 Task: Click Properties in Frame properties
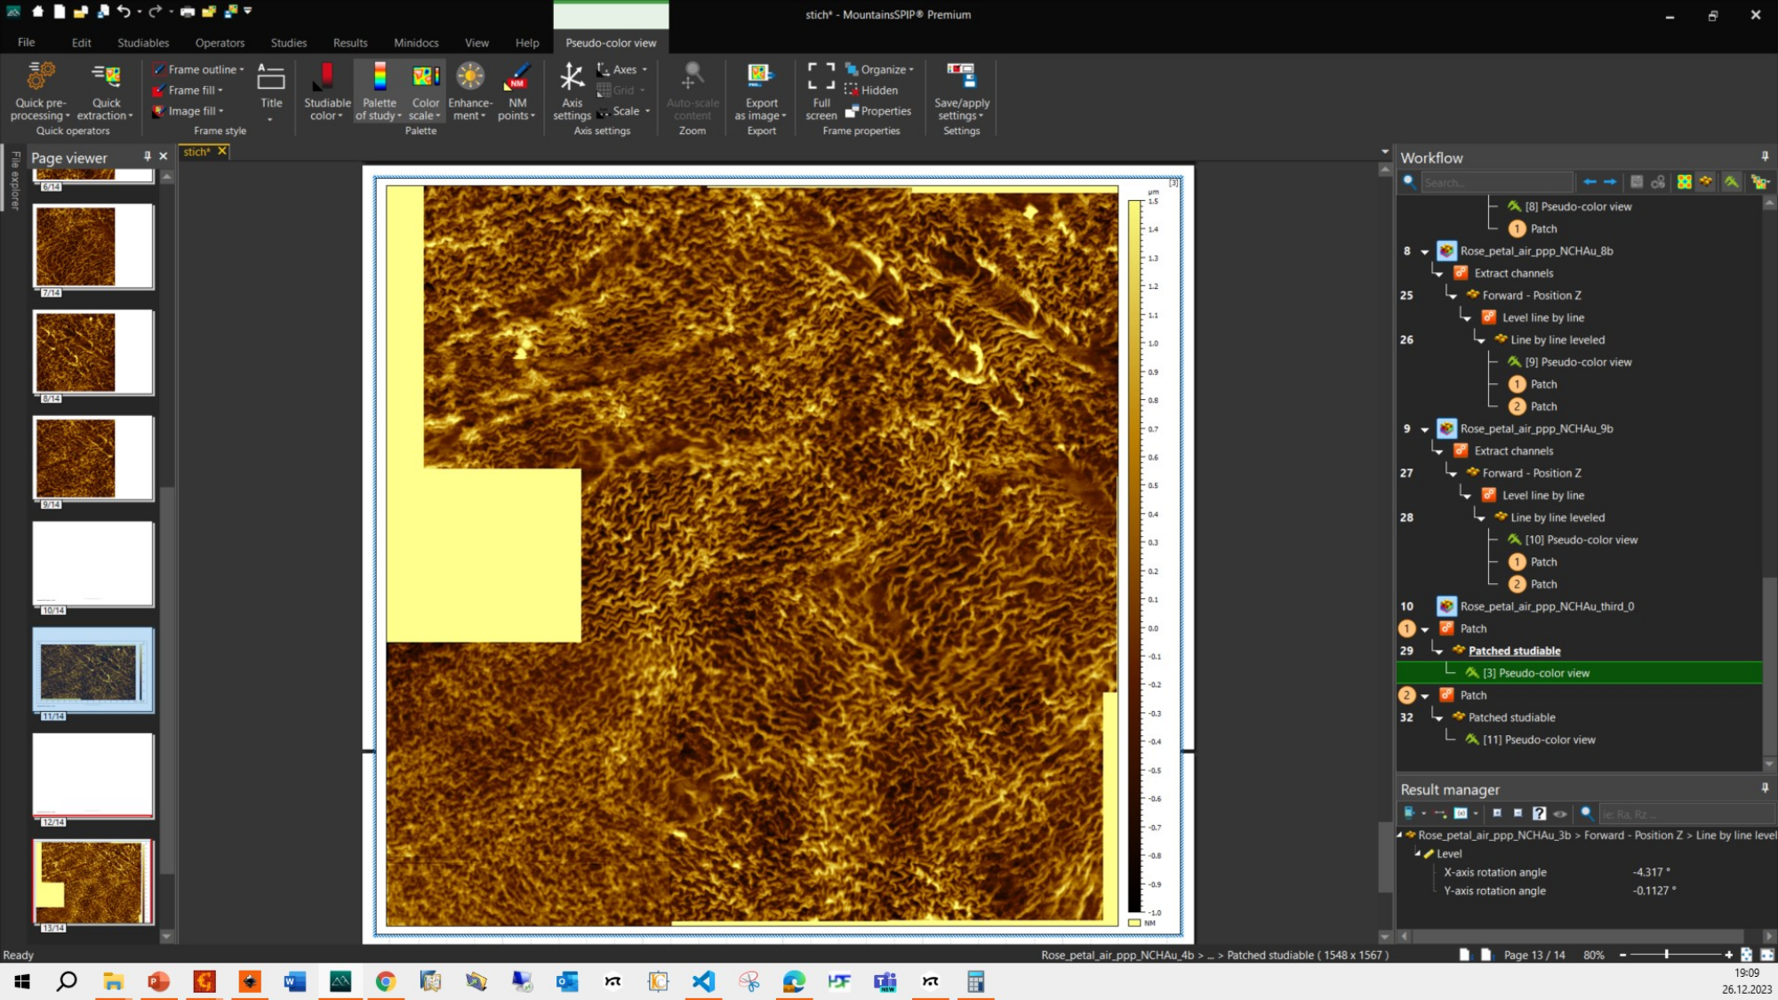(877, 111)
